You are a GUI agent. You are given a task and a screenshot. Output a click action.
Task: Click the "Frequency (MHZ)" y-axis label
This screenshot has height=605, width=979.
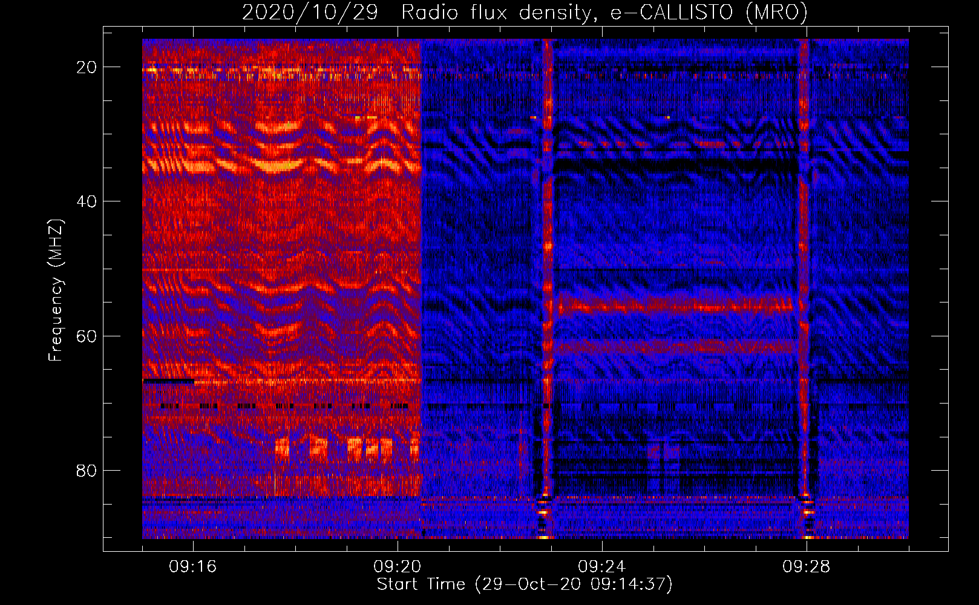(56, 290)
